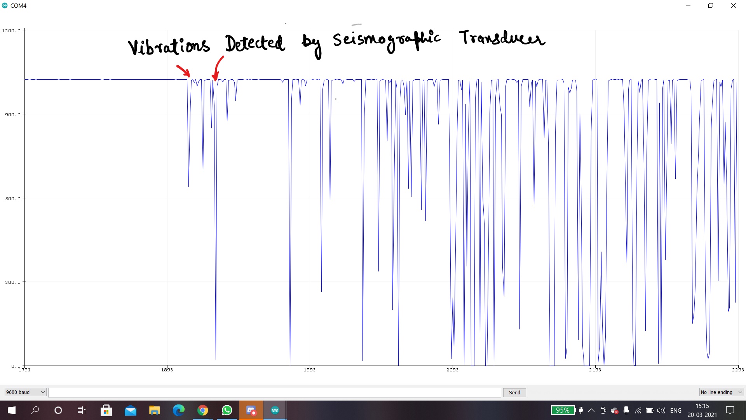The height and width of the screenshot is (420, 746).
Task: Open volume control in system tray
Action: click(661, 410)
